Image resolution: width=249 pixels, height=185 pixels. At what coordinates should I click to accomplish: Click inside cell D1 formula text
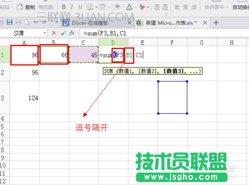(x=121, y=55)
